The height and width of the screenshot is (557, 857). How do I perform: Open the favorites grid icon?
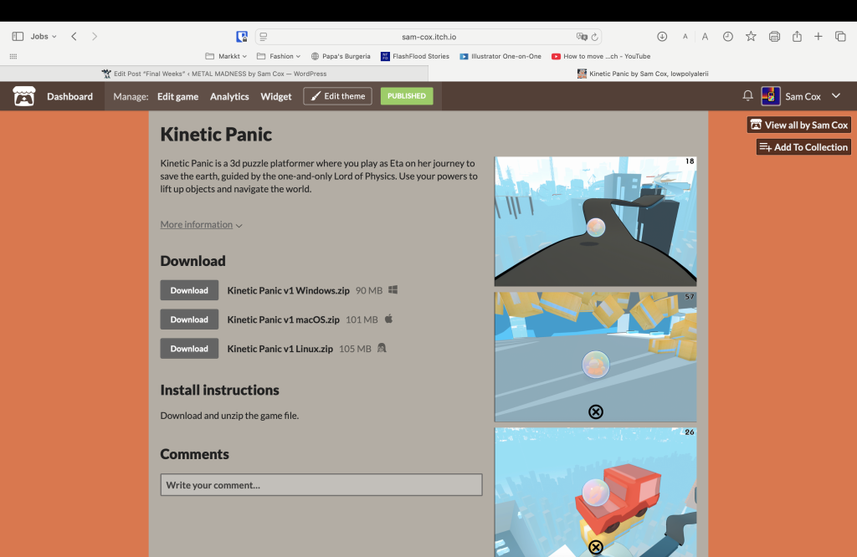[x=13, y=56]
